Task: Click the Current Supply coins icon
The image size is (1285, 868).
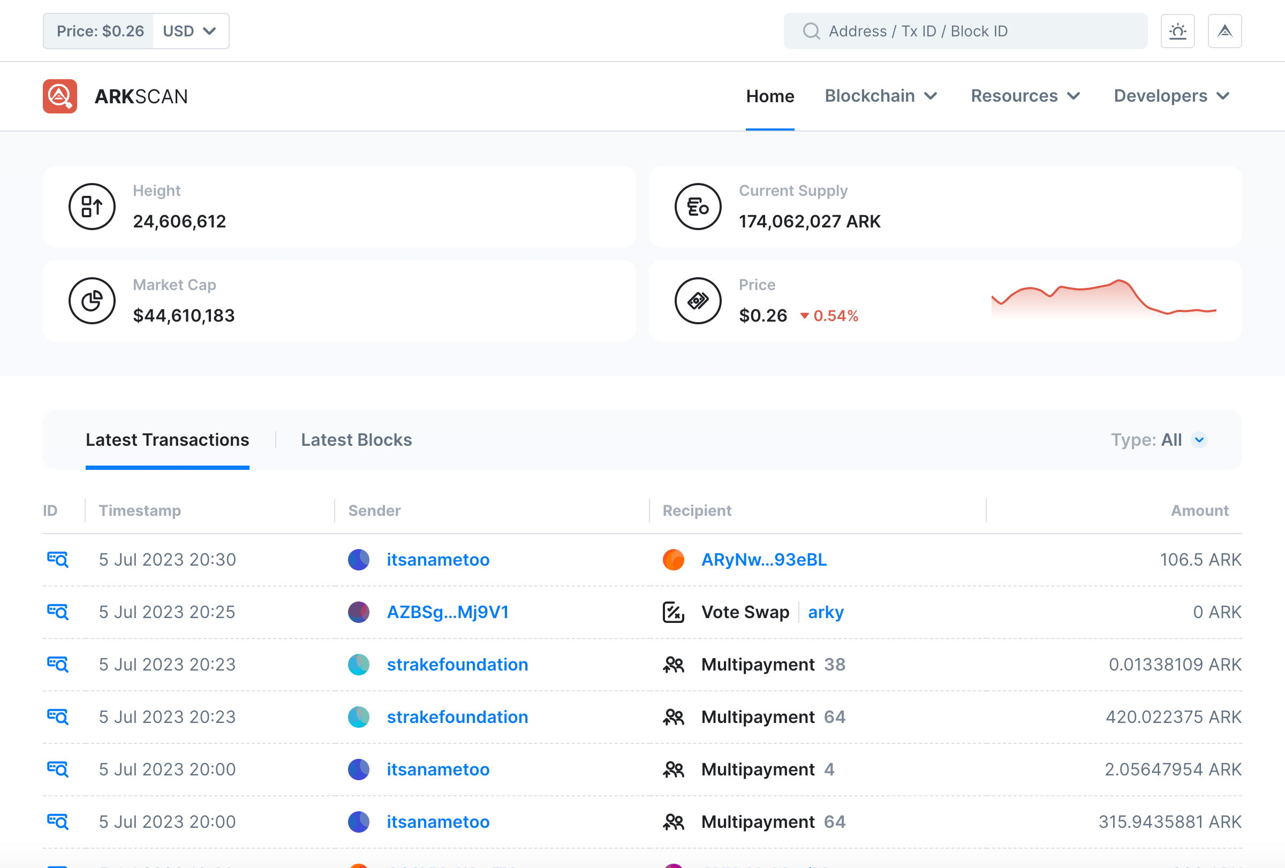Action: [698, 207]
